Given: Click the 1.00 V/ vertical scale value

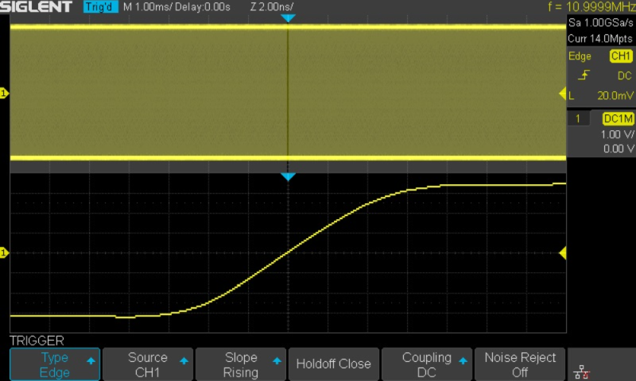Looking at the screenshot, I should [x=618, y=134].
